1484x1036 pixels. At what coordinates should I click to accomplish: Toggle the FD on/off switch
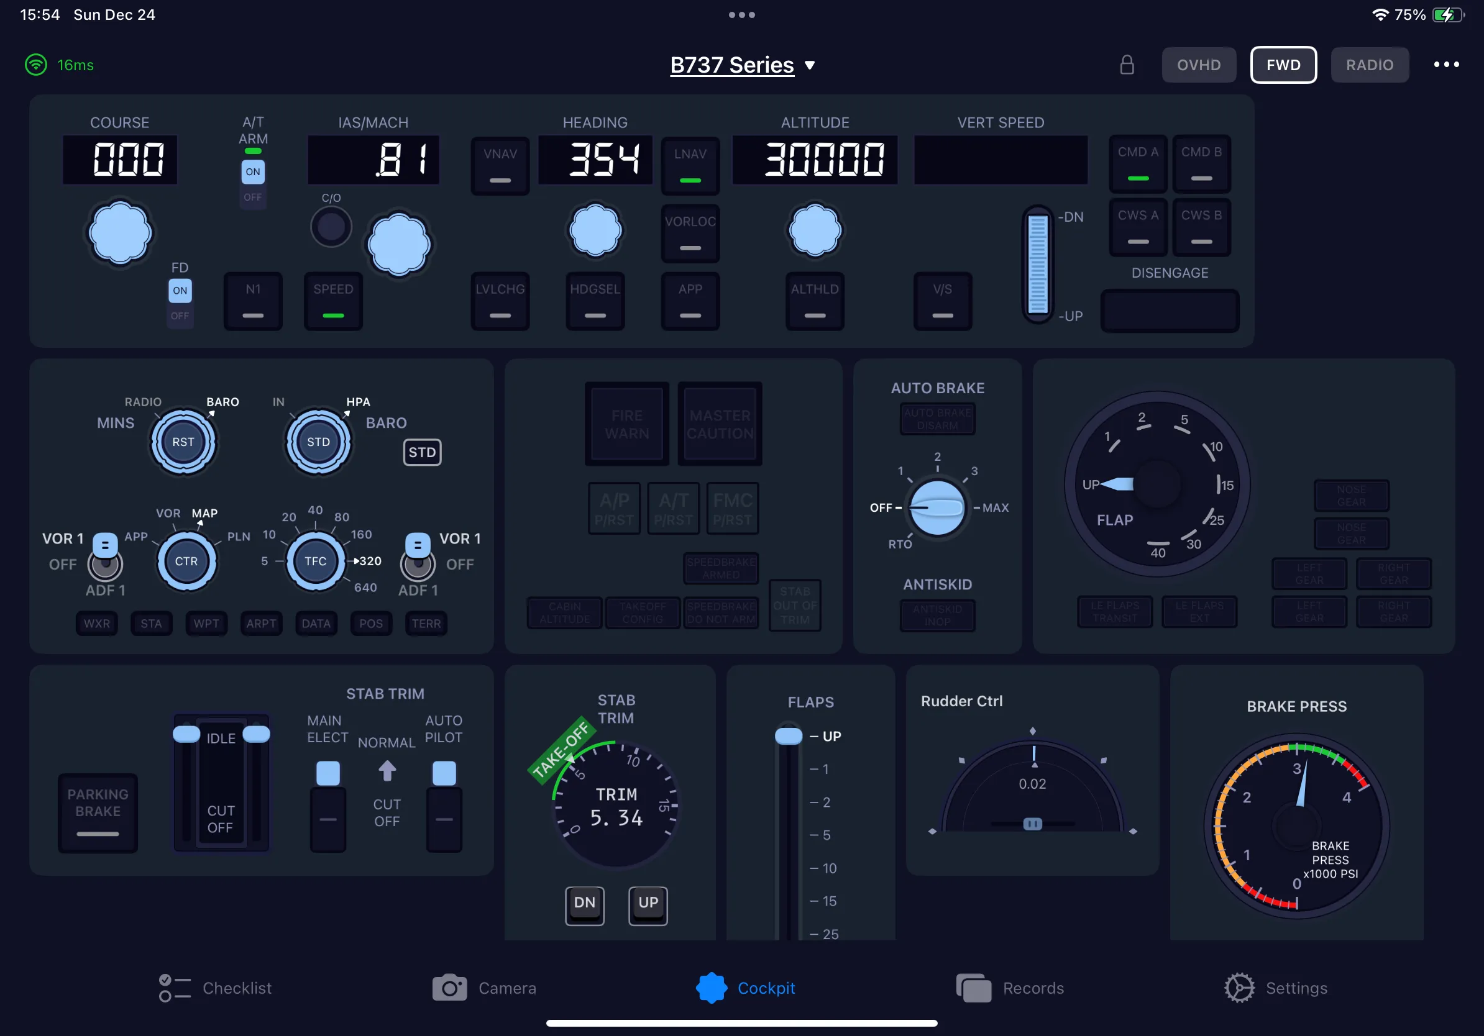180,302
